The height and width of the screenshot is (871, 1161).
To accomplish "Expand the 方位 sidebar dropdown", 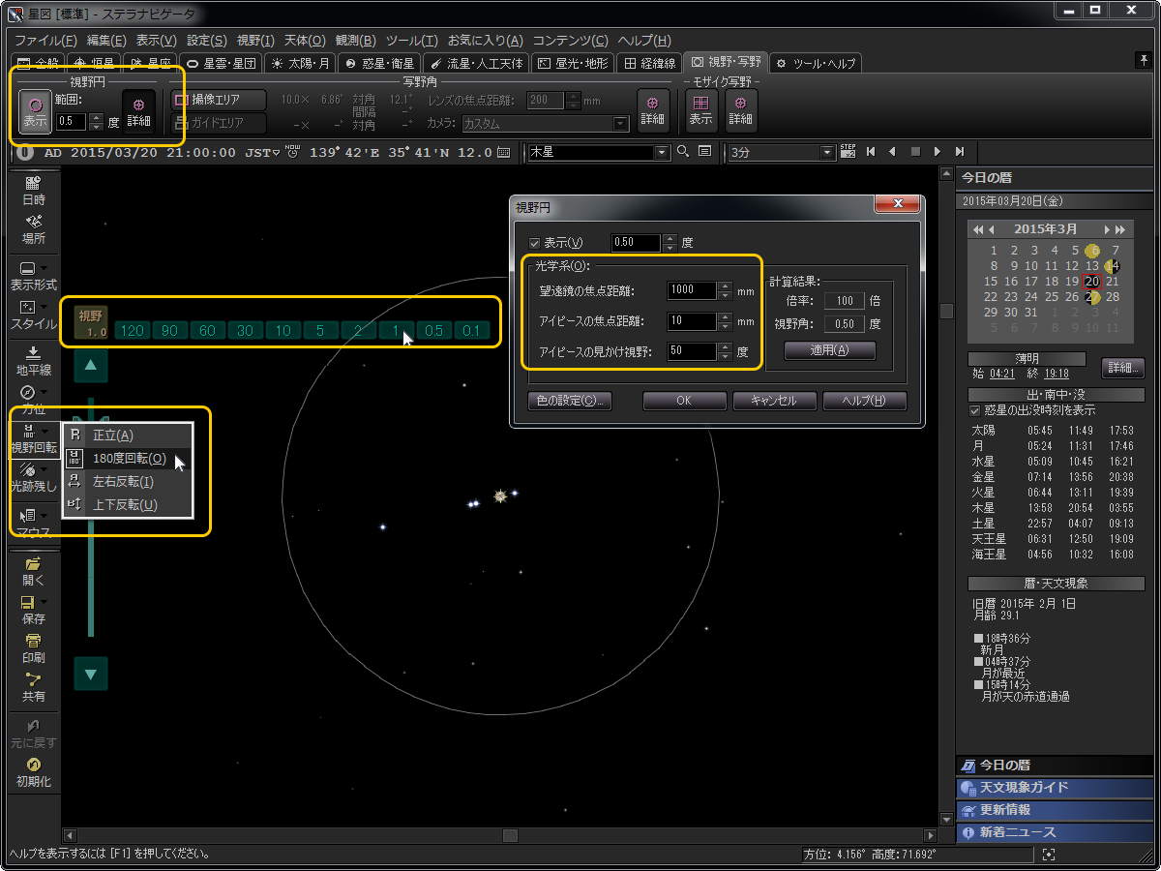I will 45,392.
